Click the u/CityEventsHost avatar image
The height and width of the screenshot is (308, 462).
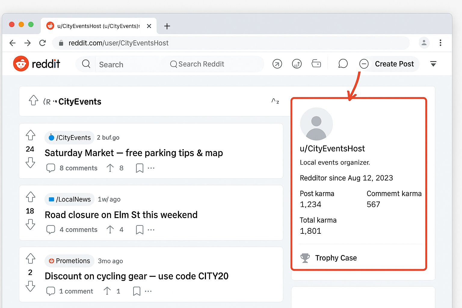316,124
